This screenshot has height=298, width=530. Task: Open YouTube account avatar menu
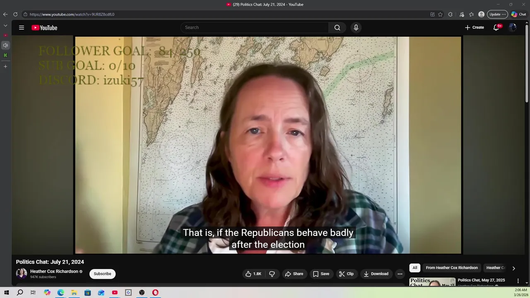pos(513,27)
